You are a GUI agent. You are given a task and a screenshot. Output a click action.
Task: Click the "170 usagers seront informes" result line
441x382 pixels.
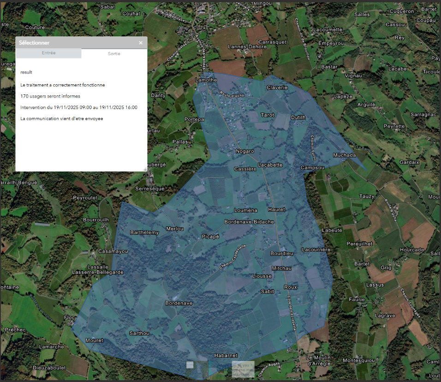click(50, 96)
